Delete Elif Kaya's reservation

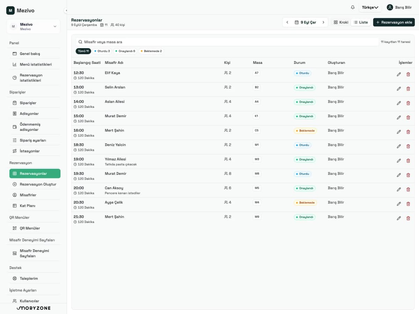tap(408, 74)
